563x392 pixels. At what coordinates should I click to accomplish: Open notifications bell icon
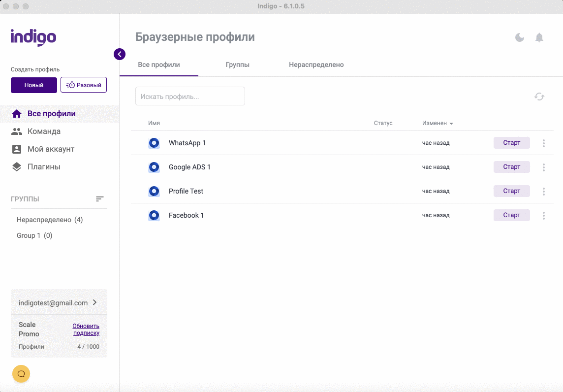(x=539, y=37)
